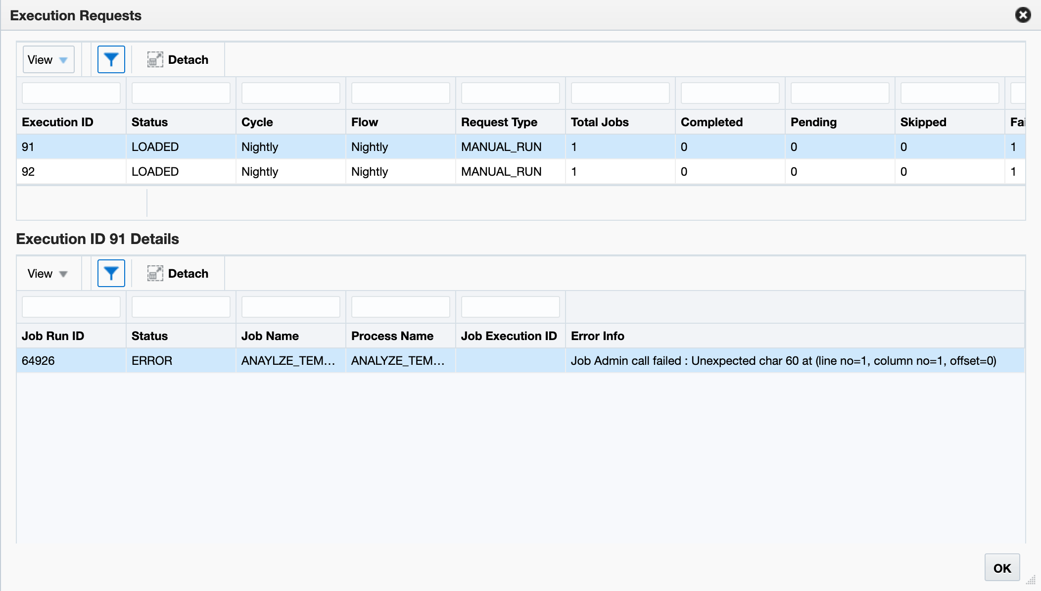Image resolution: width=1041 pixels, height=591 pixels.
Task: Click filter field above Request Type column
Action: [510, 93]
